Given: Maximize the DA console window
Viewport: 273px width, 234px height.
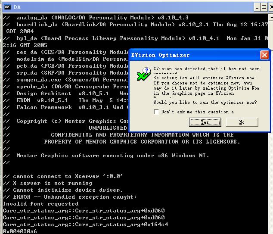Looking at the screenshot, I should click(x=264, y=7).
